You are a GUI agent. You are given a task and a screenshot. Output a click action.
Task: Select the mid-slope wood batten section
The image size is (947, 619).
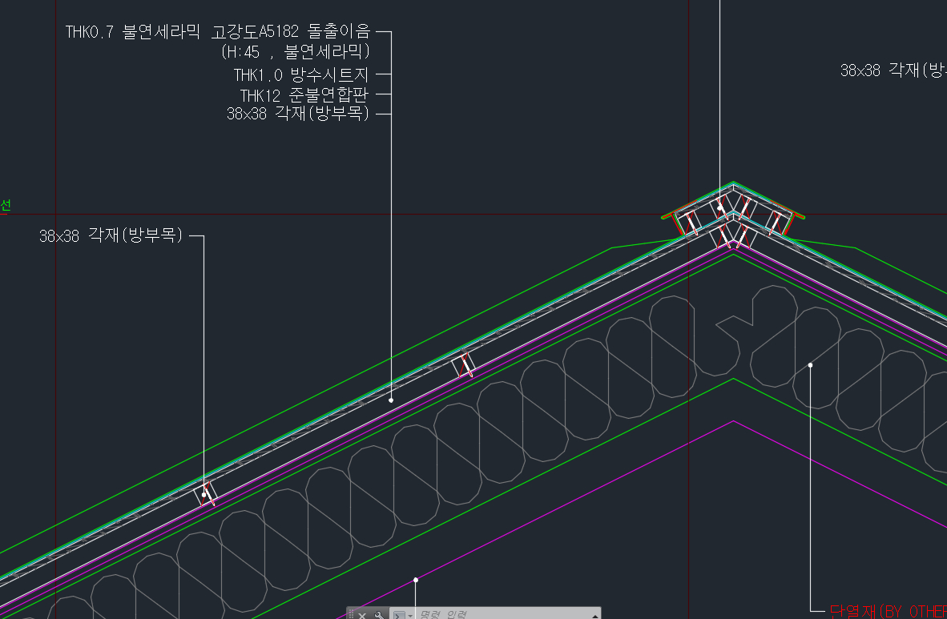click(464, 367)
